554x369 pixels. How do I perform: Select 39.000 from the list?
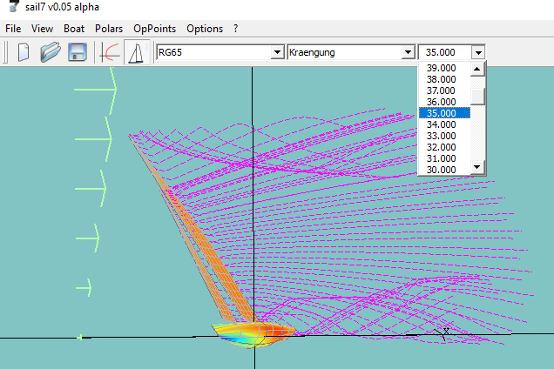pyautogui.click(x=441, y=68)
